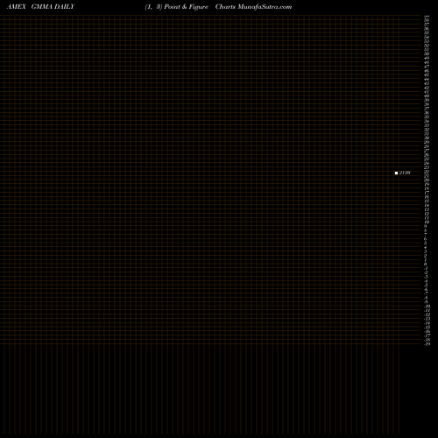This screenshot has width=438, height=438.
Task: Select the 21.08 price label
Action: point(405,173)
